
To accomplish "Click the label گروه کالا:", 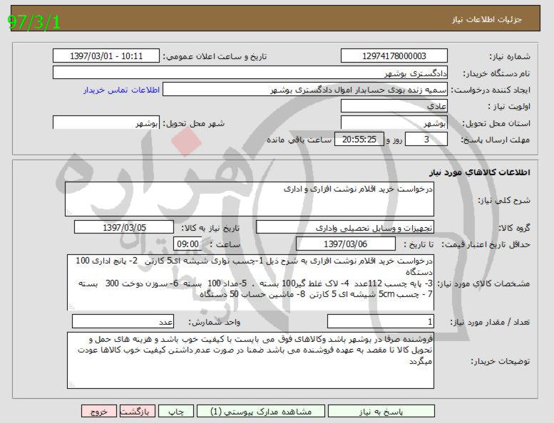I will pyautogui.click(x=515, y=228).
